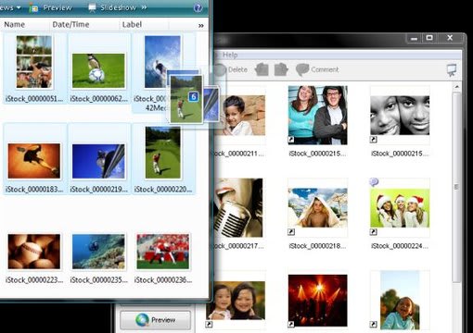Sort by the Date/Time column header
This screenshot has width=473, height=333.
(x=70, y=24)
